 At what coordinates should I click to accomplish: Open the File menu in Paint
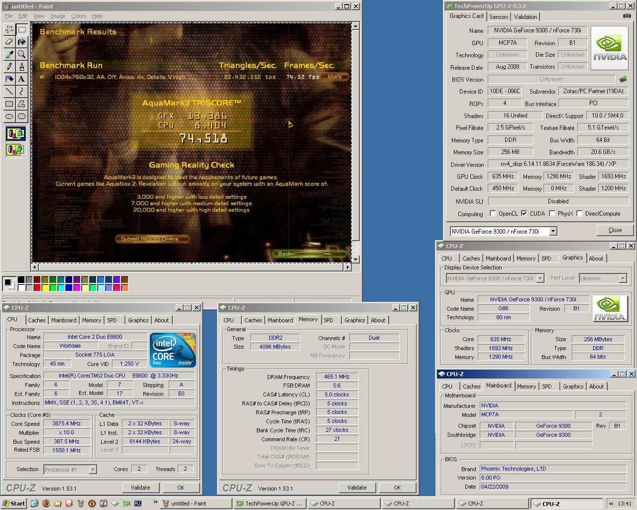click(8, 16)
